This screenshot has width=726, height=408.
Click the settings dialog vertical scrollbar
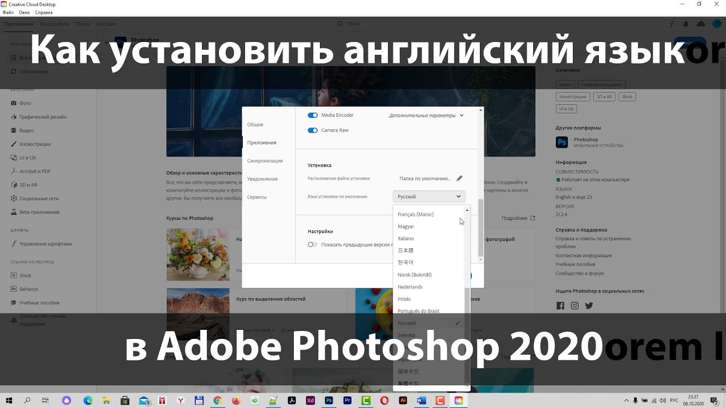point(481,228)
